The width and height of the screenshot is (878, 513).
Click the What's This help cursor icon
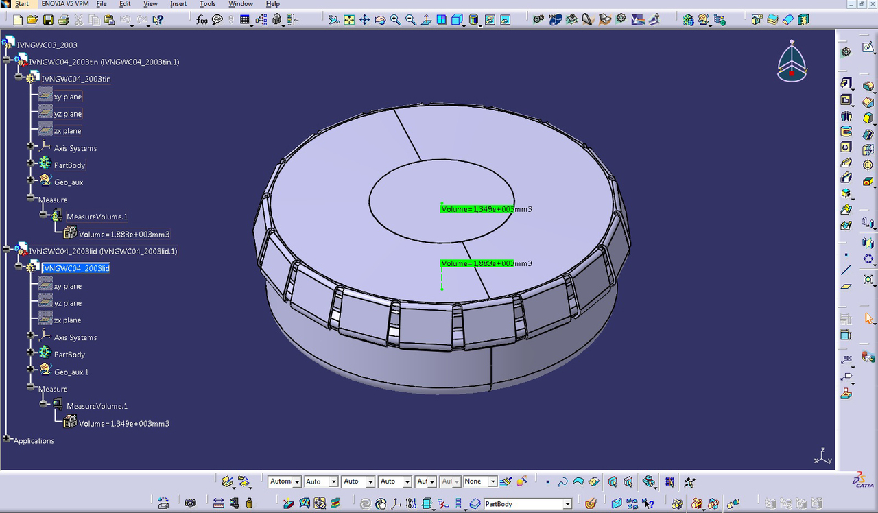pos(158,20)
